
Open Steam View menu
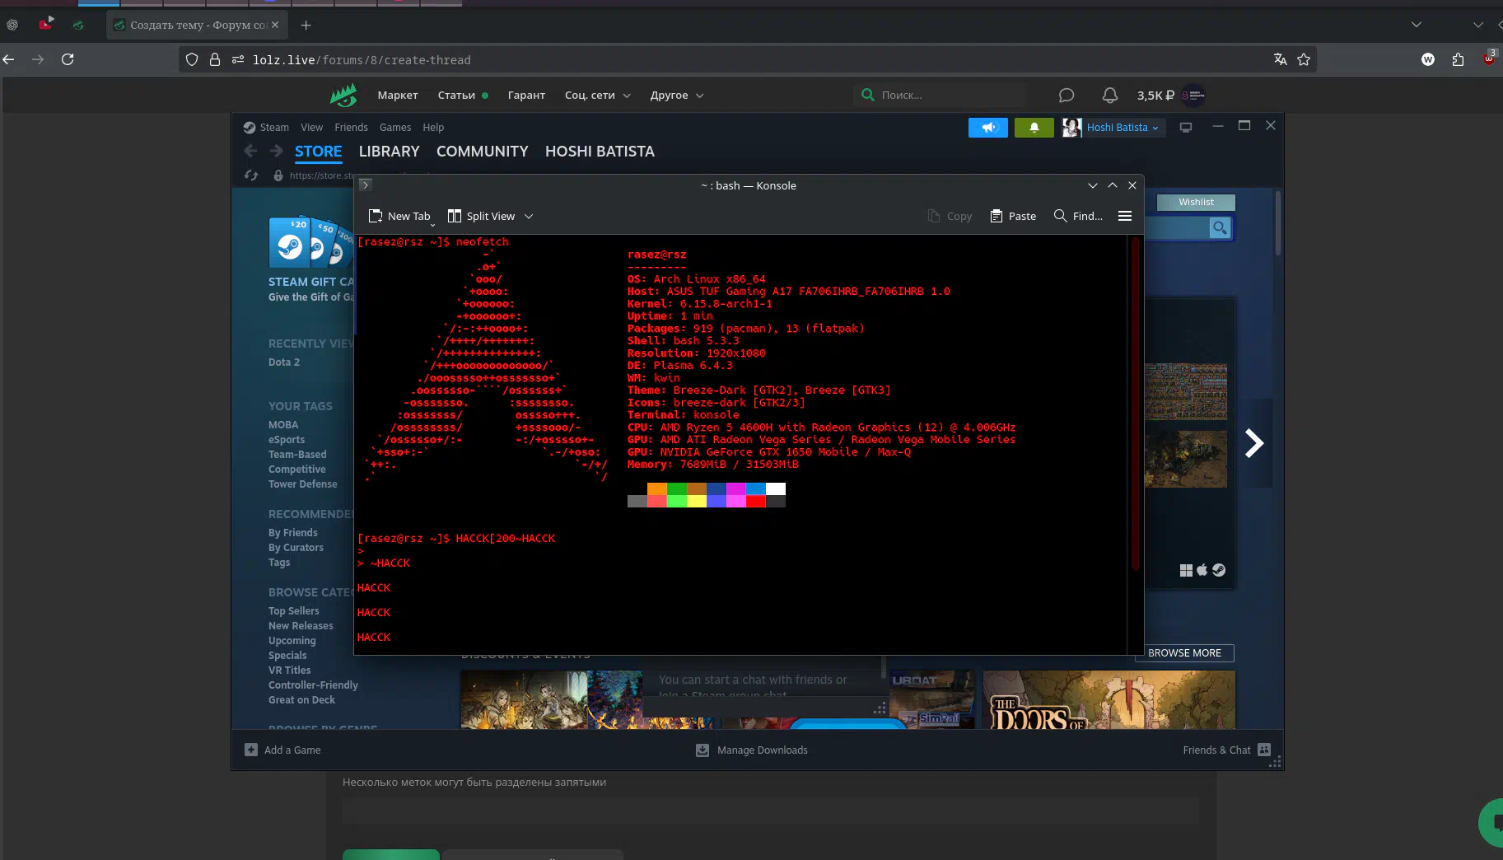click(x=311, y=128)
